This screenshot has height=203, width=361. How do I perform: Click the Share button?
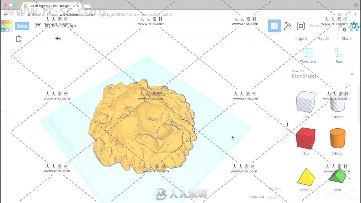(x=347, y=39)
